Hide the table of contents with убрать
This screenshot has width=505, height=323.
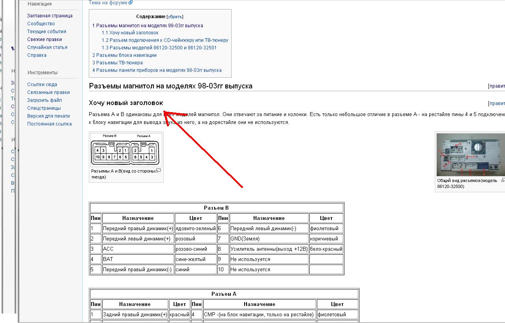[175, 17]
